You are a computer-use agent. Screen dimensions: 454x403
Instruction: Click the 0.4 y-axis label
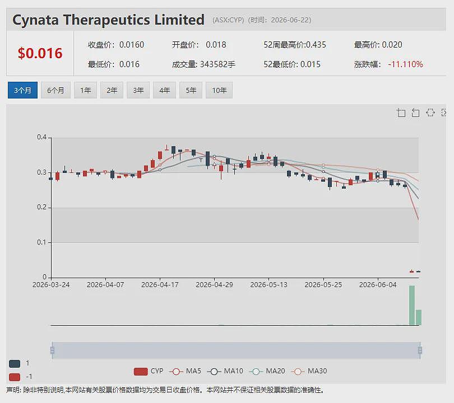pyautogui.click(x=41, y=137)
